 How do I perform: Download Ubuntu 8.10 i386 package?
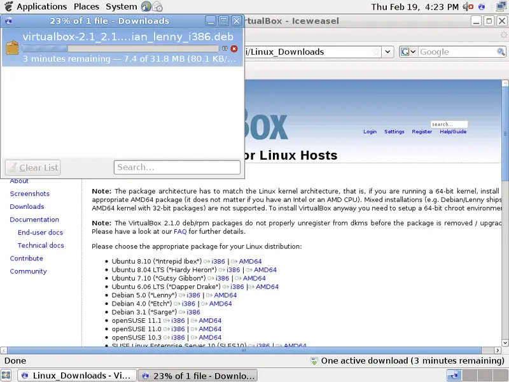pos(218,262)
